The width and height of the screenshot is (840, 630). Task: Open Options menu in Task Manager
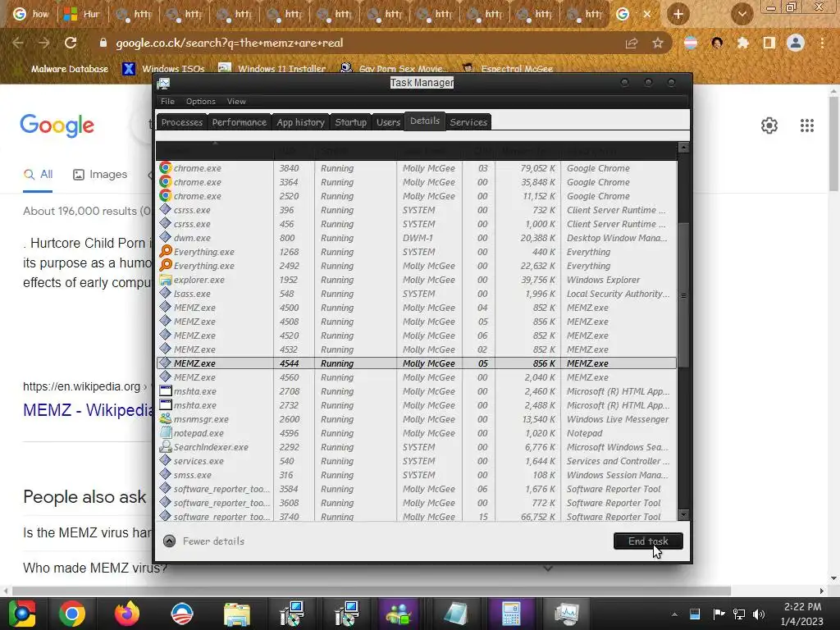click(201, 101)
